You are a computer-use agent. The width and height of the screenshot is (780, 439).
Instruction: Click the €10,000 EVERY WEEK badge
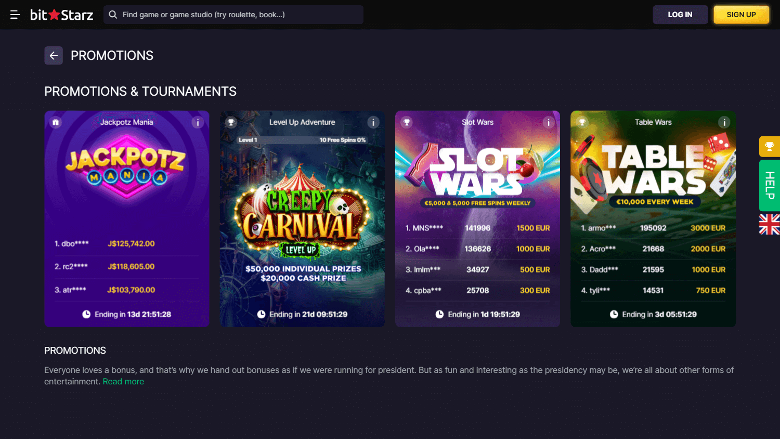pyautogui.click(x=655, y=202)
